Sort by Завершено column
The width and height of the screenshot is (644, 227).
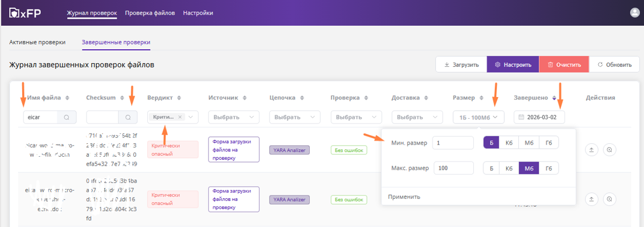click(x=554, y=98)
